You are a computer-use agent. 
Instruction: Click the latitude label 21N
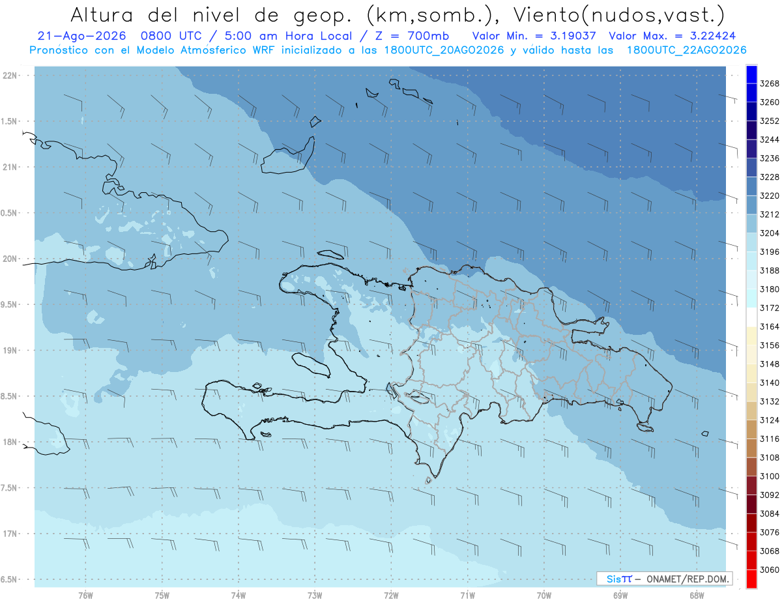10,167
